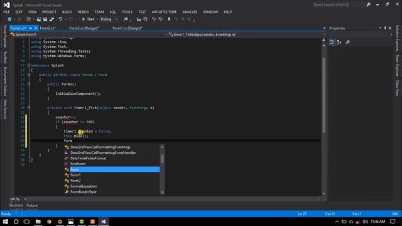Select DataGridViewCellFormattingEventArgs in IntelliSense list
This screenshot has width=402, height=226.
112,147
